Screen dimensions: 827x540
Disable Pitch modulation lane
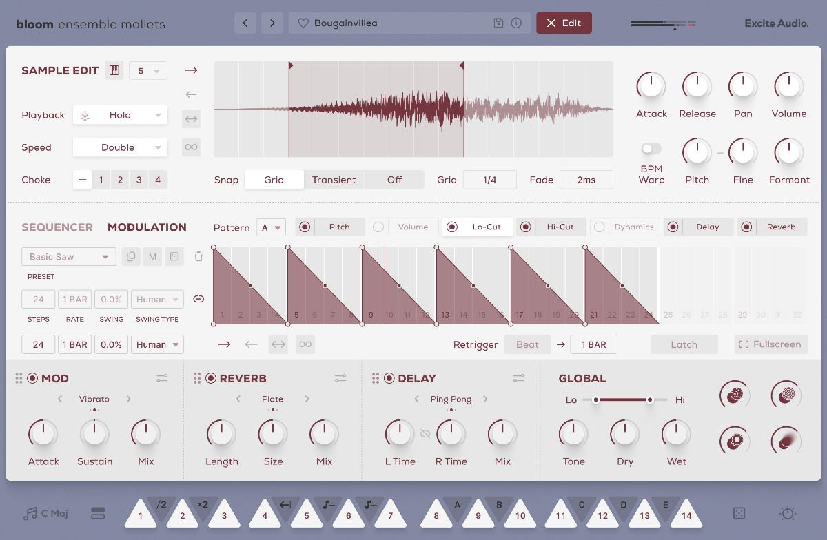tap(305, 227)
